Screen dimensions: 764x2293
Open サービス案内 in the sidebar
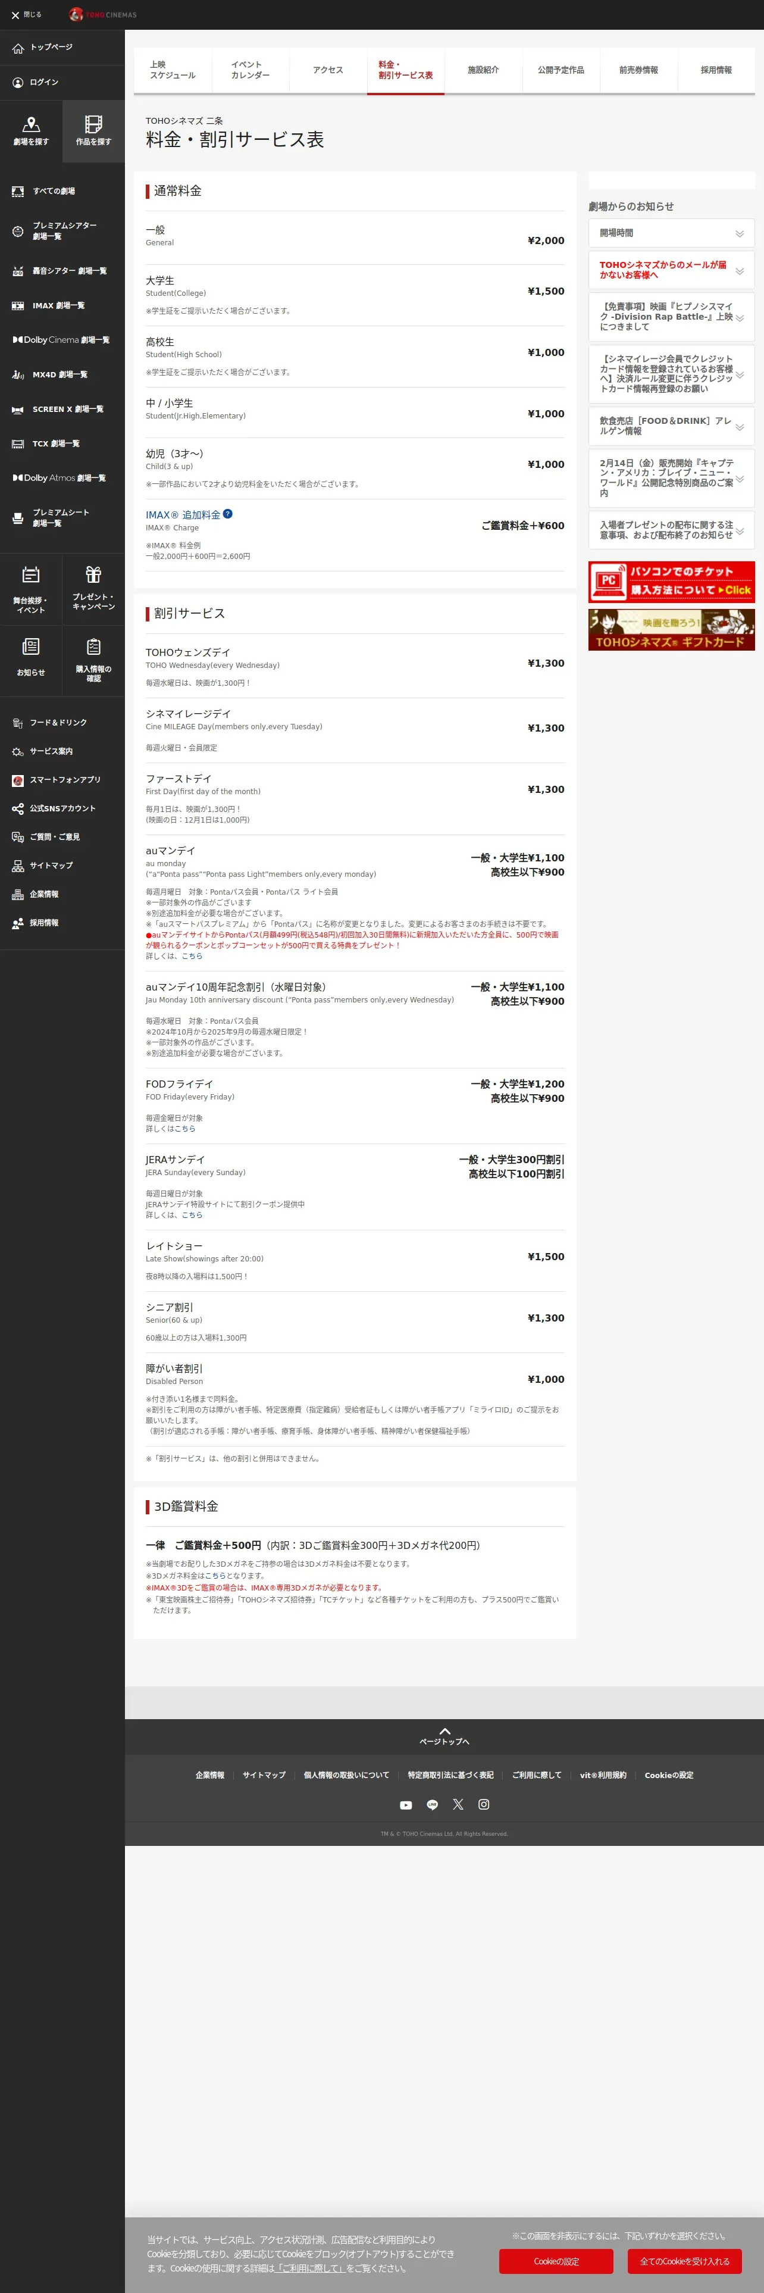tap(62, 751)
